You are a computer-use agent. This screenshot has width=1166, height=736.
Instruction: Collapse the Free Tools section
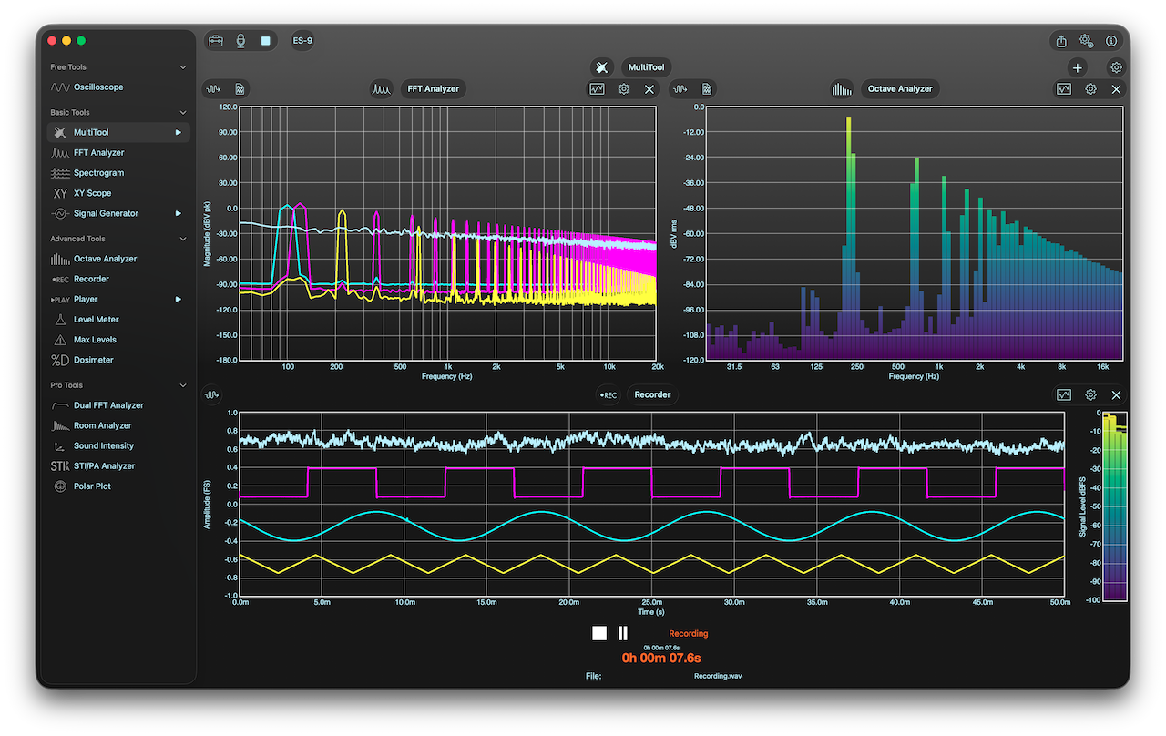183,67
